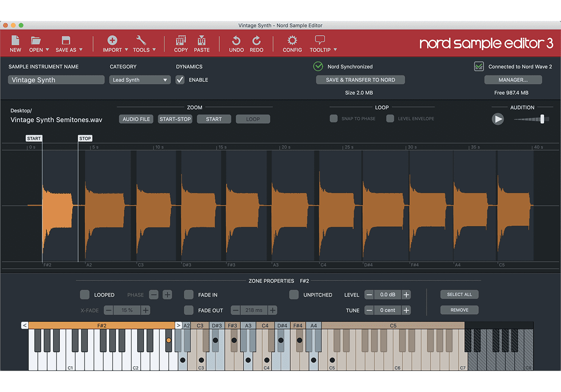Zoom to START-STOP range
Image resolution: width=561 pixels, height=392 pixels.
[175, 119]
